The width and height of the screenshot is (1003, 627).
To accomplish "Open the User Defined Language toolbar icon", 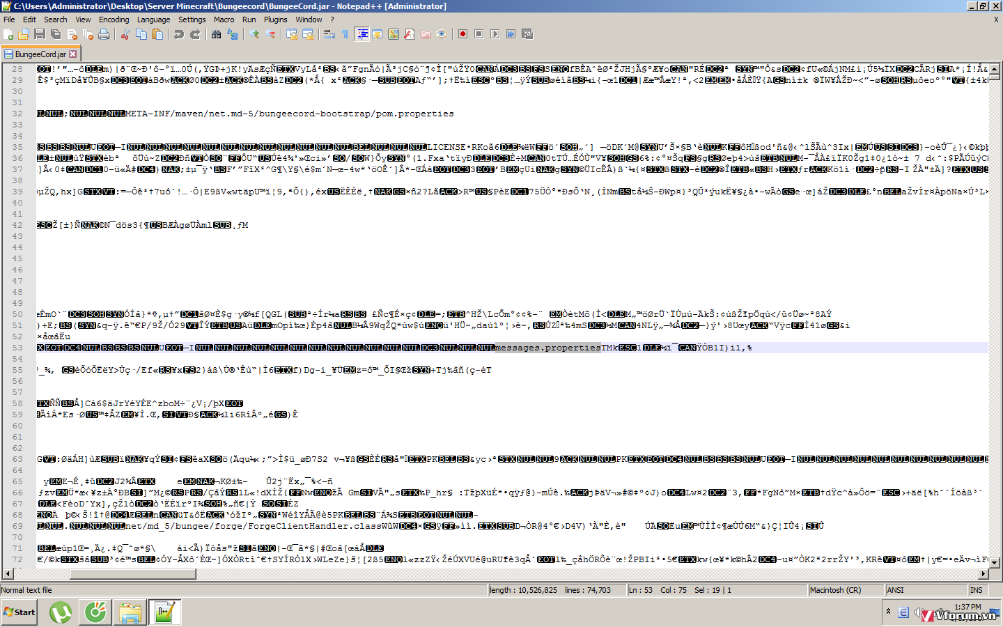I will coord(378,34).
